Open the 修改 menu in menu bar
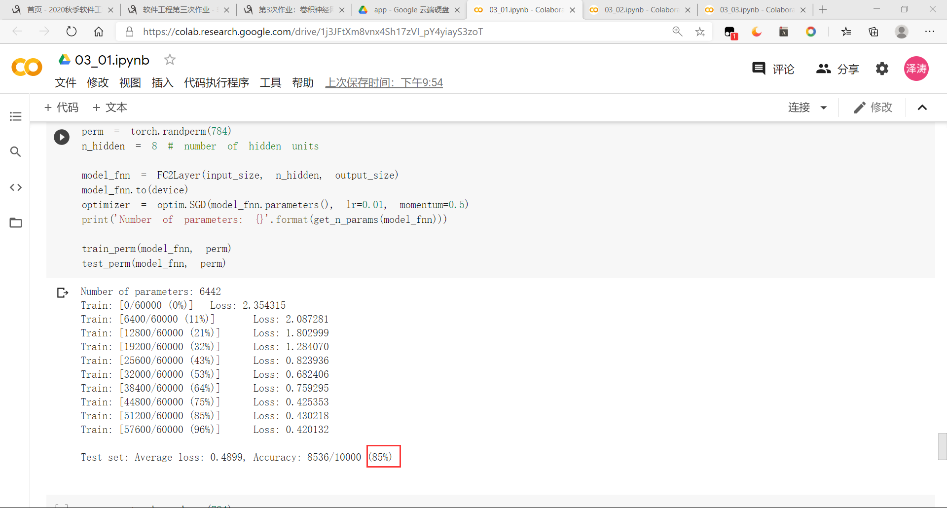This screenshot has height=508, width=947. tap(98, 83)
